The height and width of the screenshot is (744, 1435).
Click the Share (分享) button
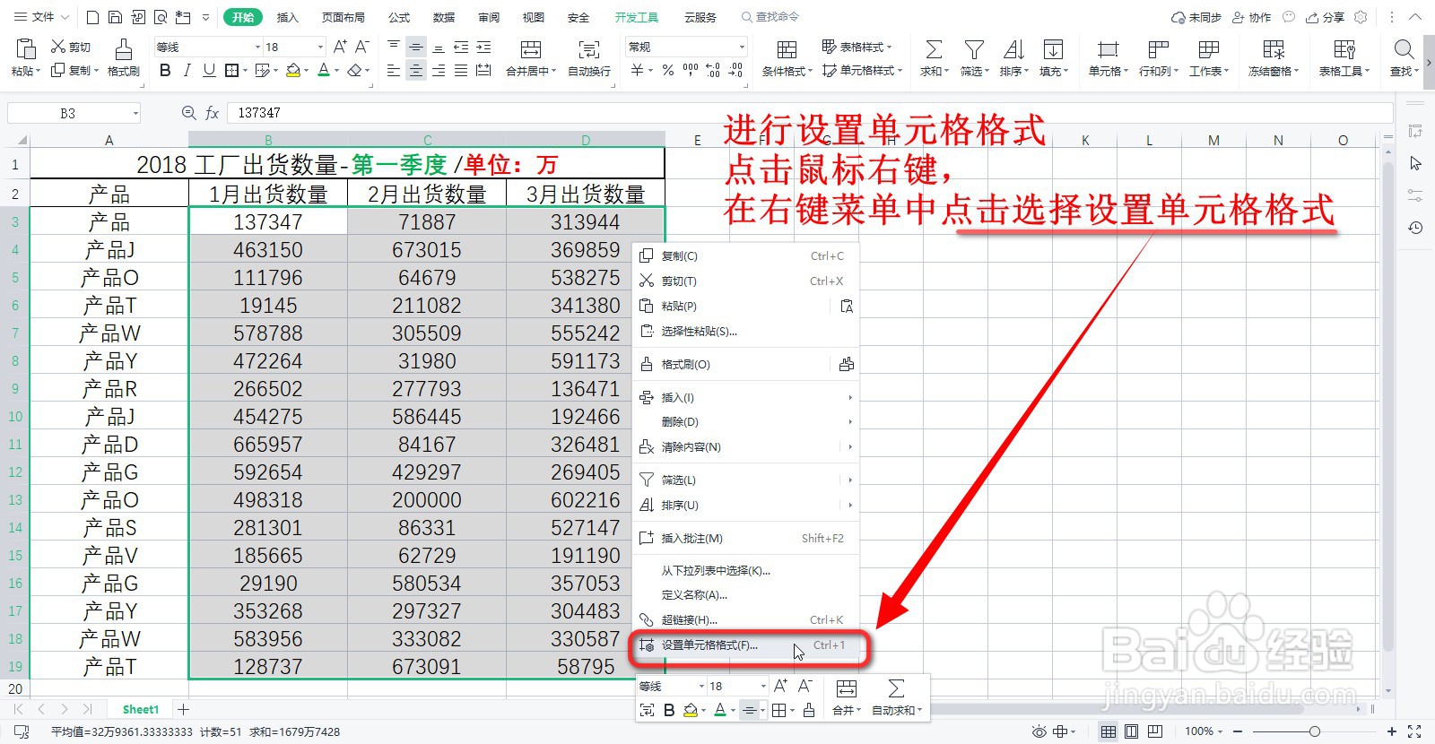(1325, 17)
